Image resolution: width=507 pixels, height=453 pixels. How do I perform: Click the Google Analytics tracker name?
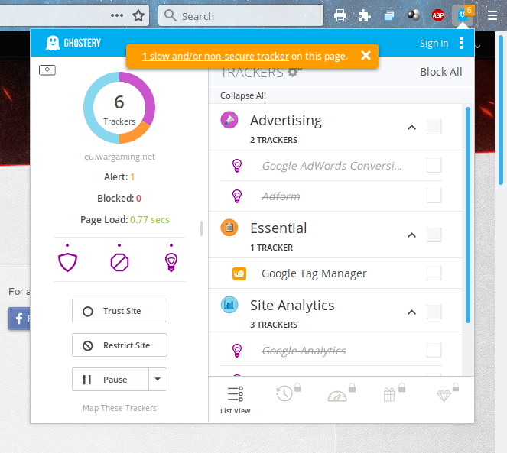pyautogui.click(x=304, y=351)
